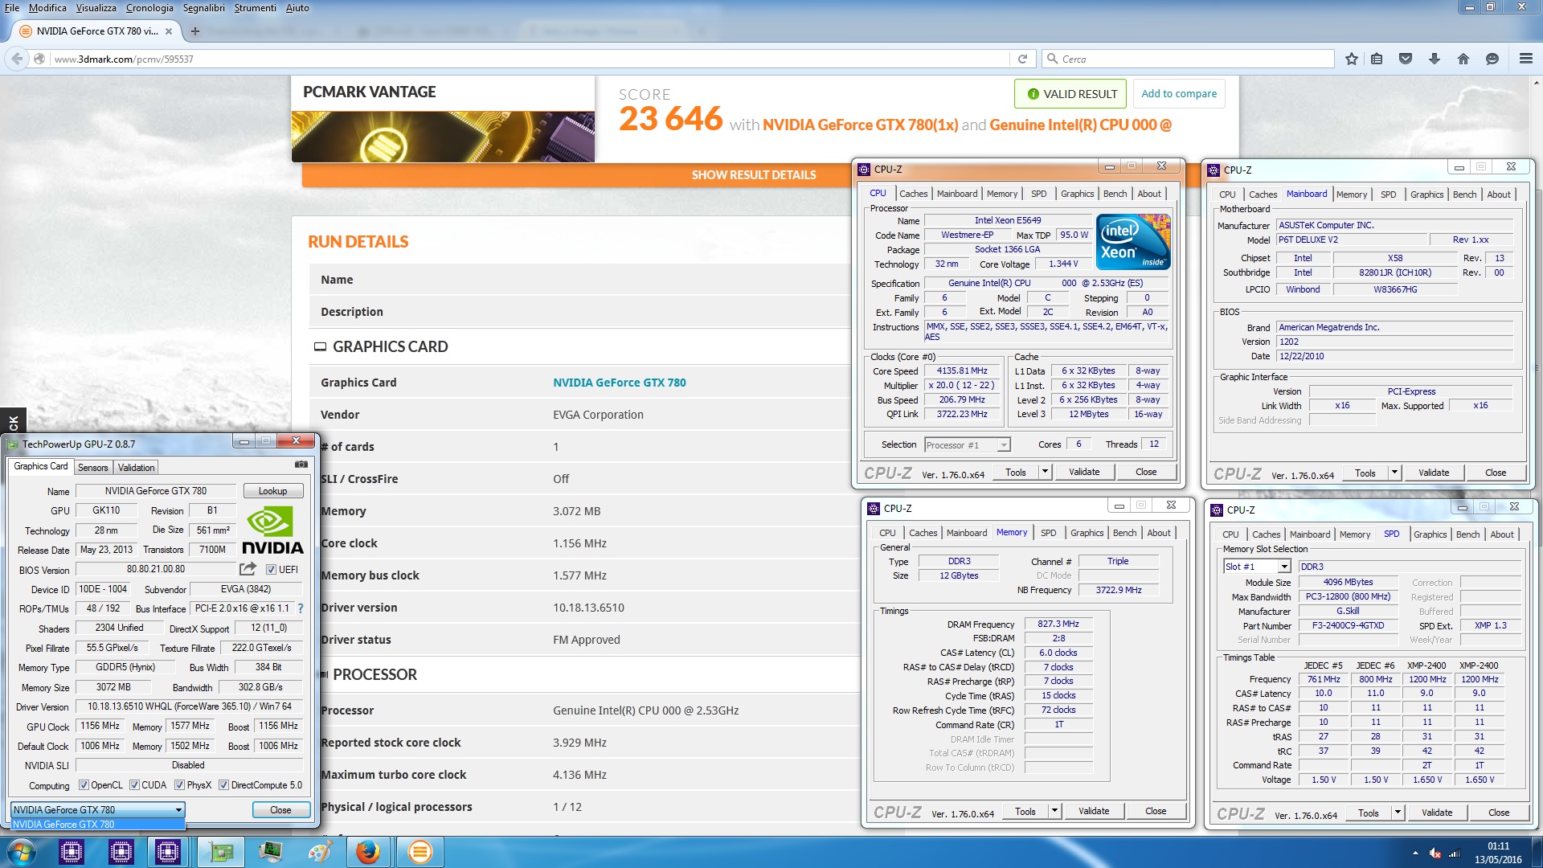Open the Cronologia menu

[x=149, y=8]
